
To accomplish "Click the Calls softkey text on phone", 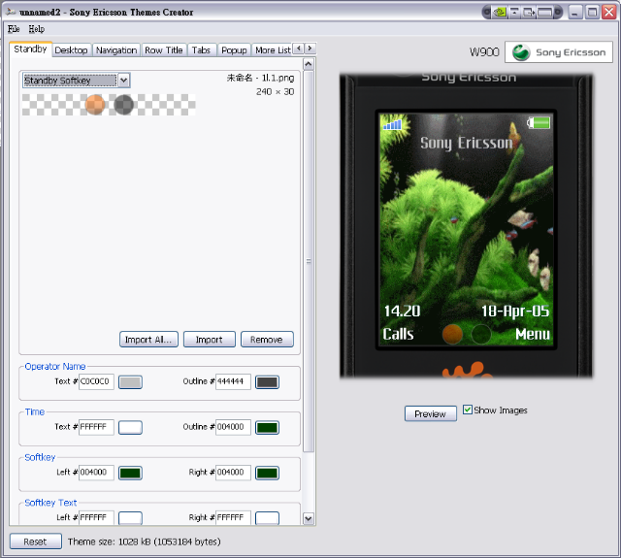I will pyautogui.click(x=398, y=334).
